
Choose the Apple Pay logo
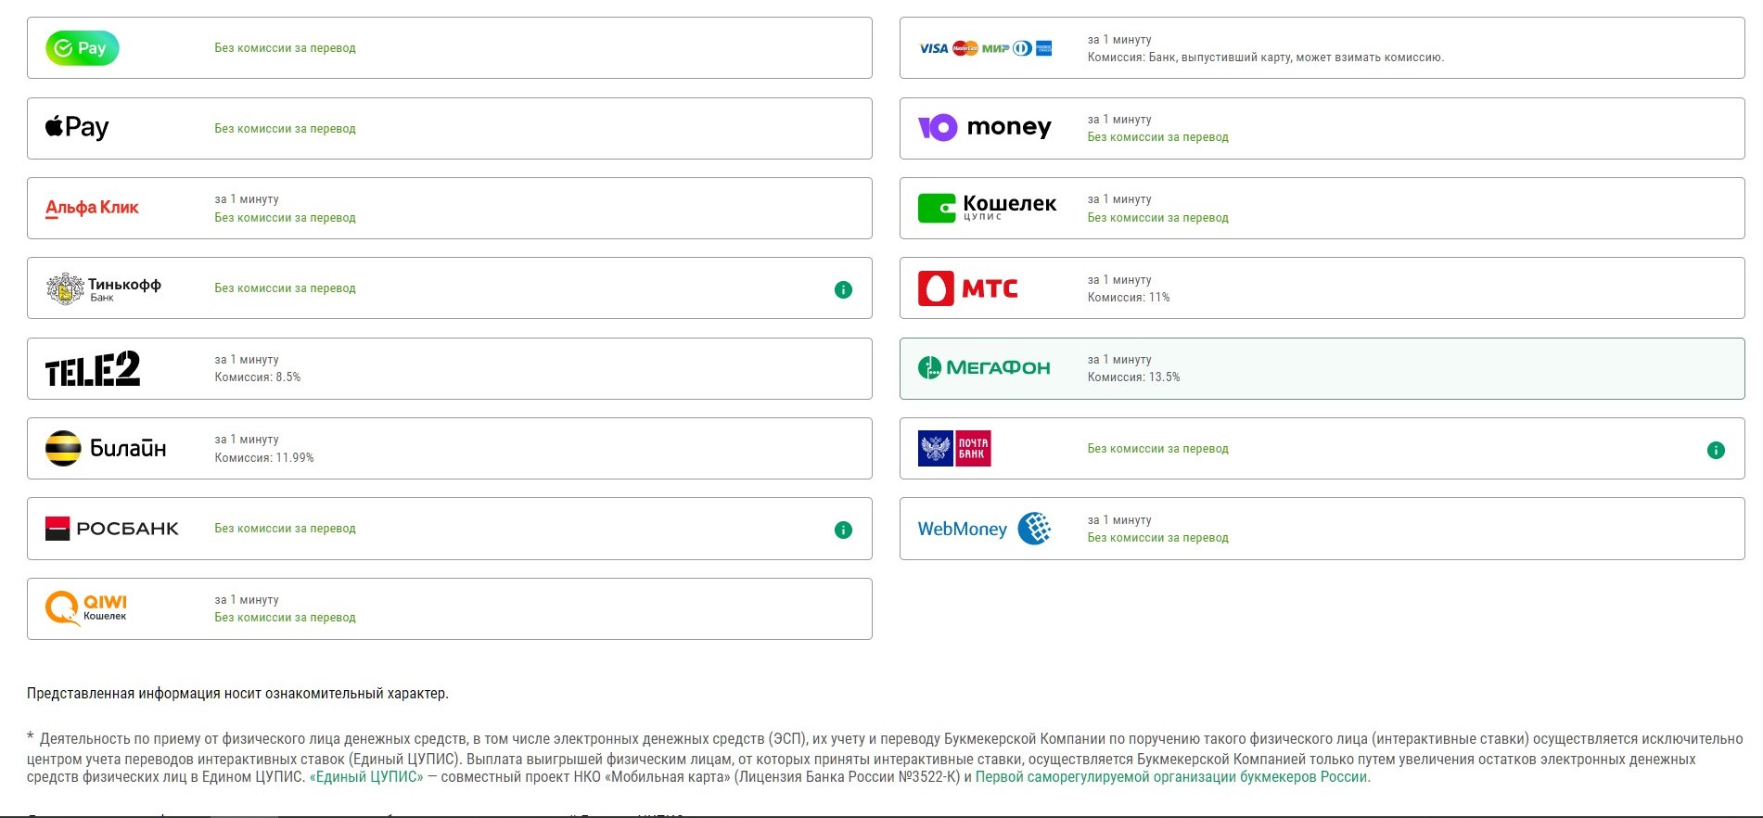pyautogui.click(x=77, y=127)
